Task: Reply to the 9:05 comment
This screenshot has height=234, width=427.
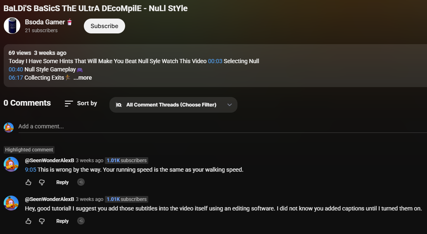Action: click(x=62, y=182)
